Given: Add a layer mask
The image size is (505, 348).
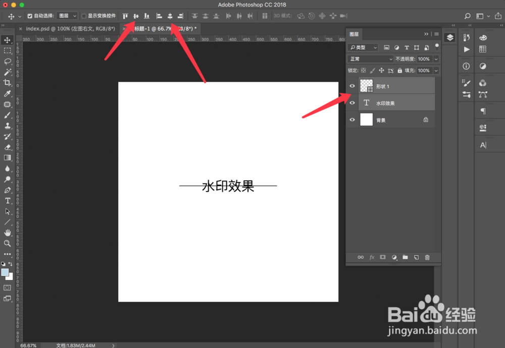Looking at the screenshot, I should [383, 257].
